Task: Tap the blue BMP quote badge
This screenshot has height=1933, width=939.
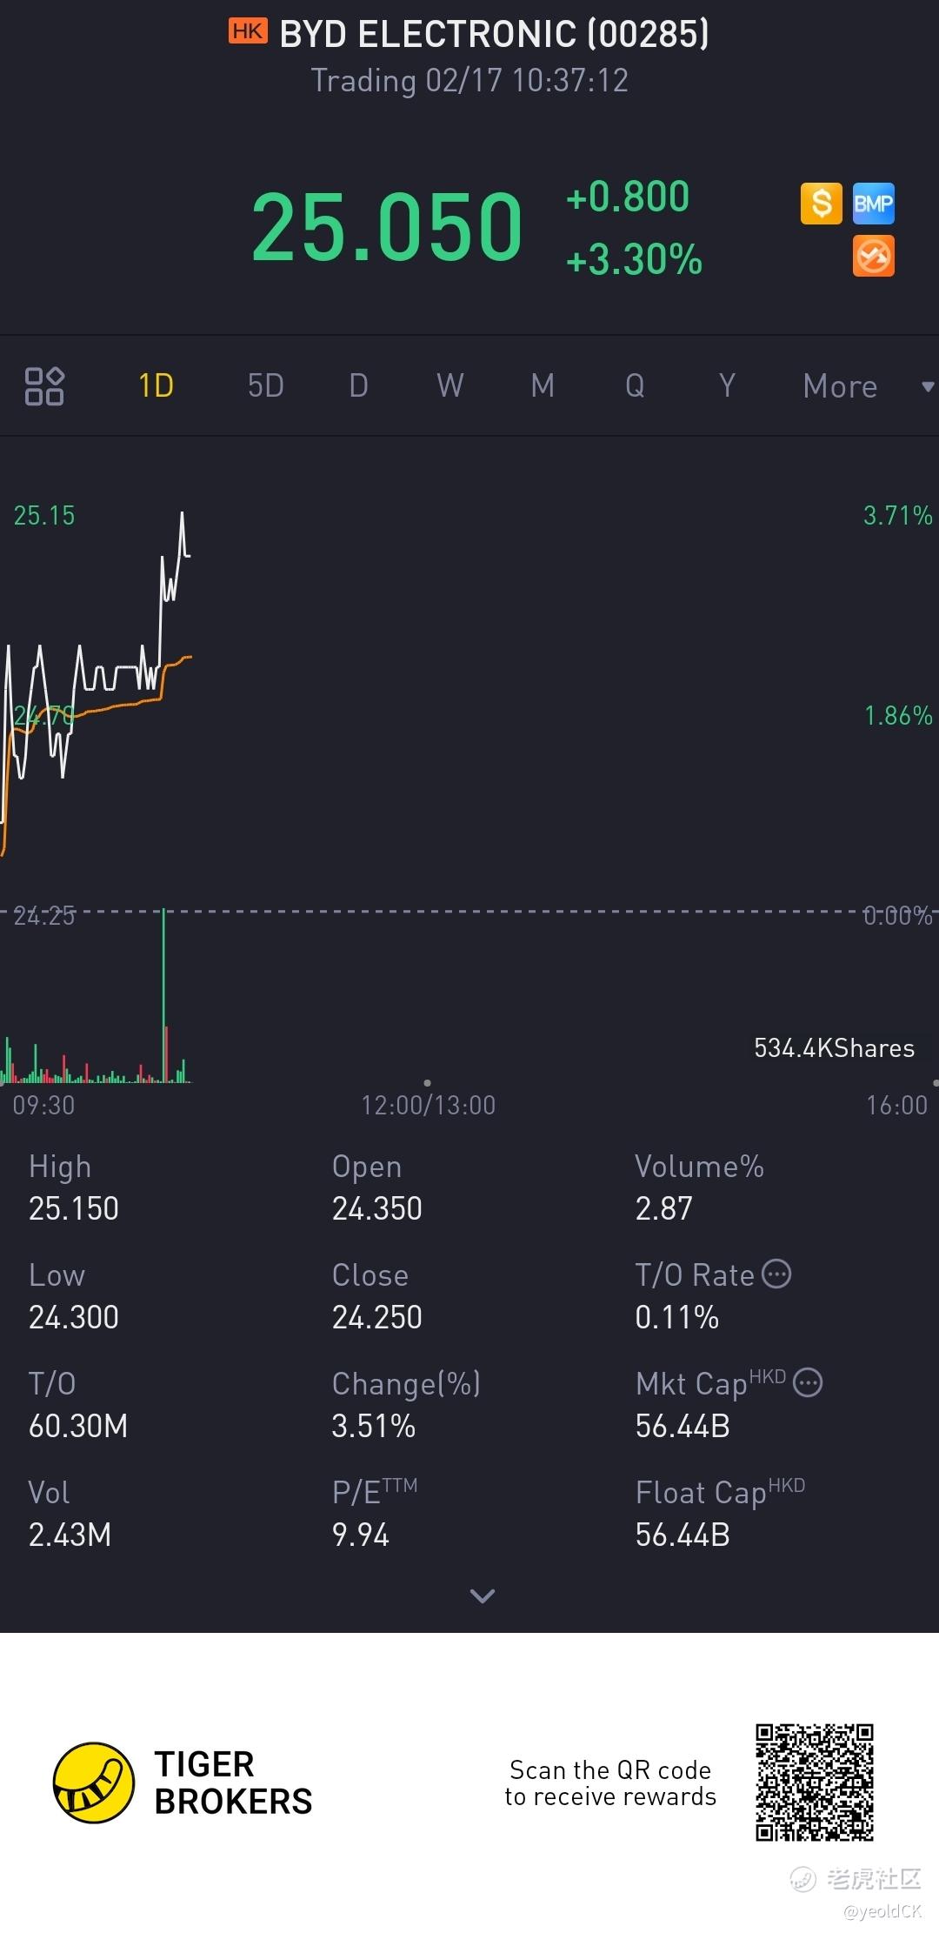Action: (x=874, y=204)
